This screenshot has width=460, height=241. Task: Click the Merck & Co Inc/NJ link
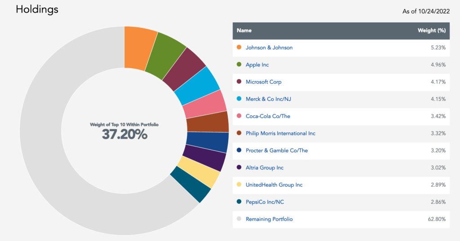(265, 99)
